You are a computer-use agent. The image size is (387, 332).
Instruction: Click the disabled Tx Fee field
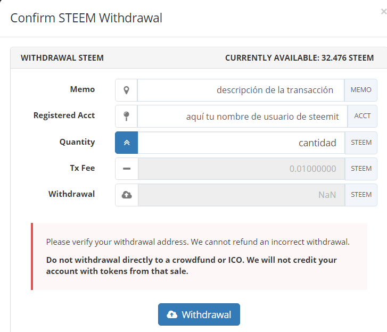click(x=241, y=169)
